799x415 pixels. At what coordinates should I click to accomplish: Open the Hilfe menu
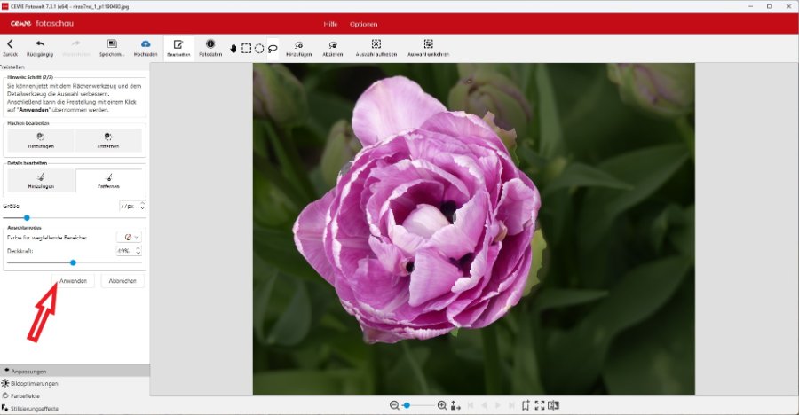(x=330, y=23)
